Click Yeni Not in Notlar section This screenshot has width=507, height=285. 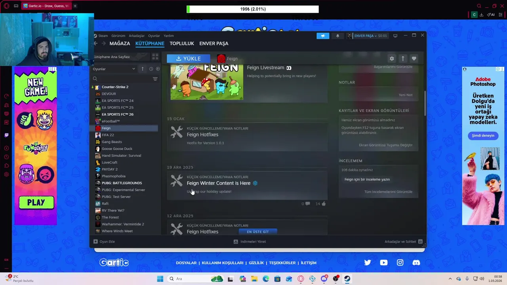[x=406, y=95]
